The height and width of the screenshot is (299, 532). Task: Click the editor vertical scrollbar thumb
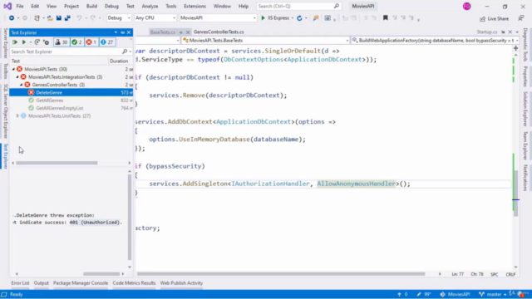(515, 194)
